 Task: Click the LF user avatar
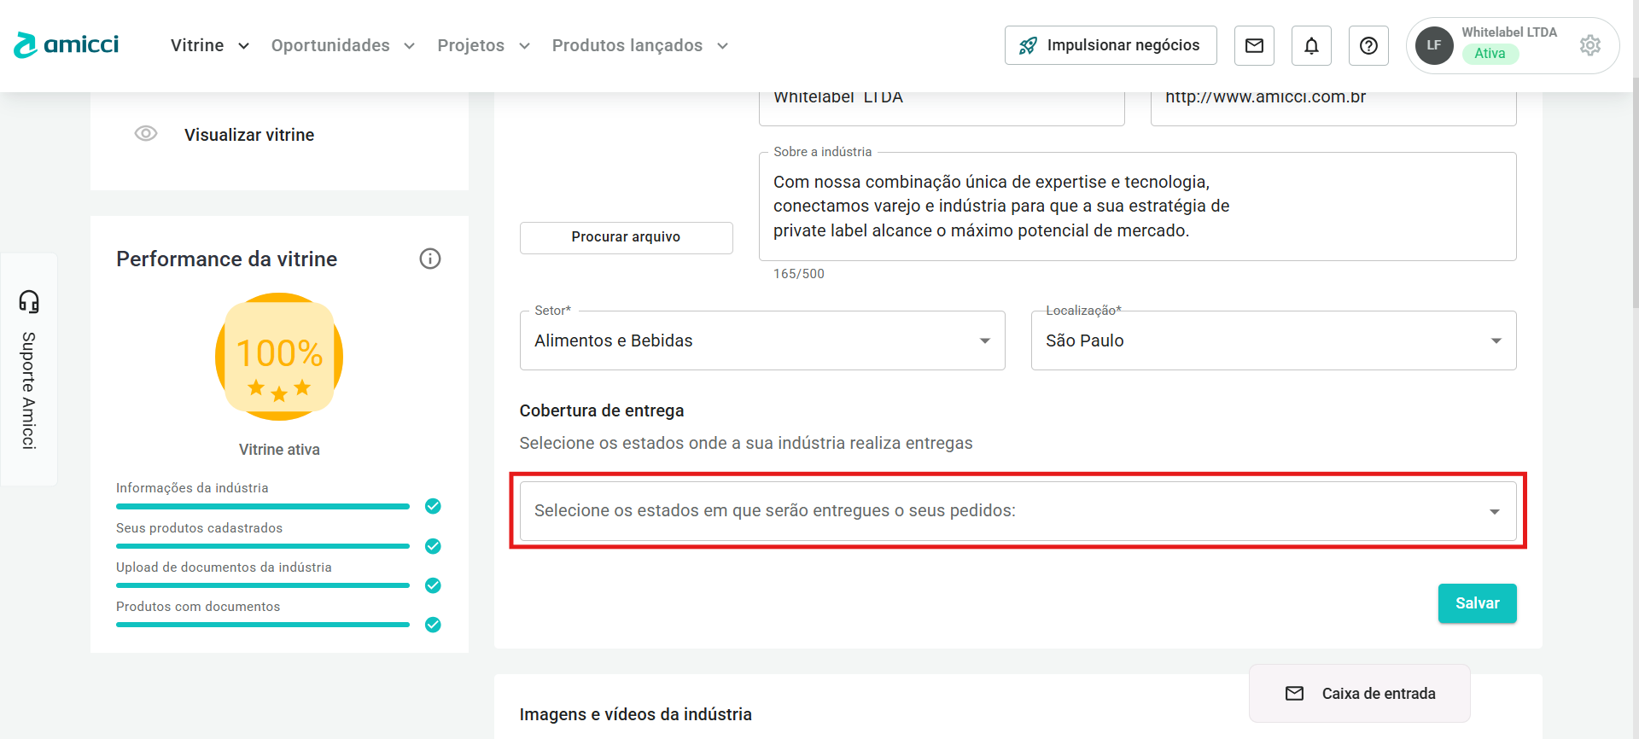pyautogui.click(x=1434, y=45)
